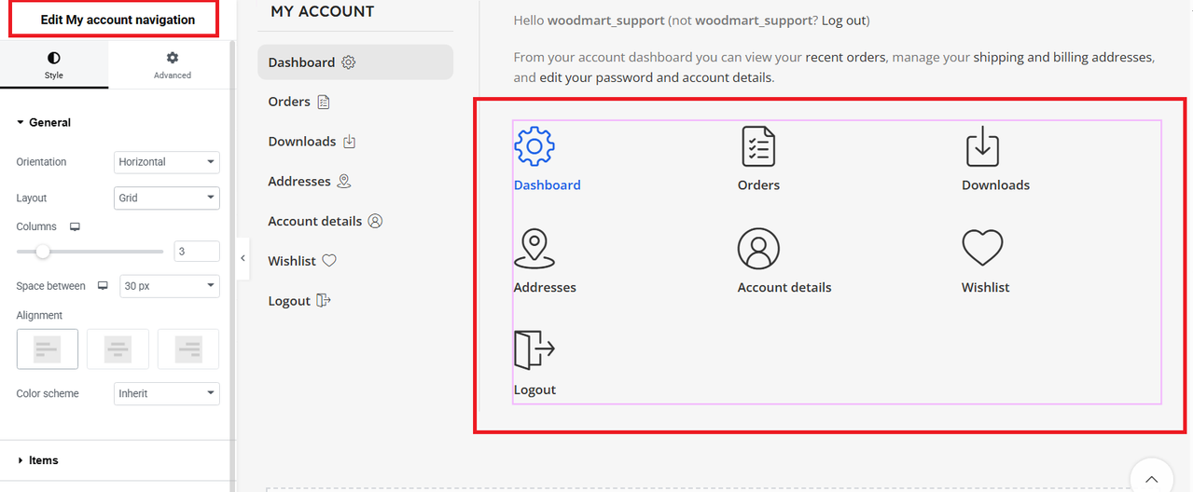Viewport: 1193px width, 492px height.
Task: Click the Columns responsive device icon
Action: tap(76, 227)
